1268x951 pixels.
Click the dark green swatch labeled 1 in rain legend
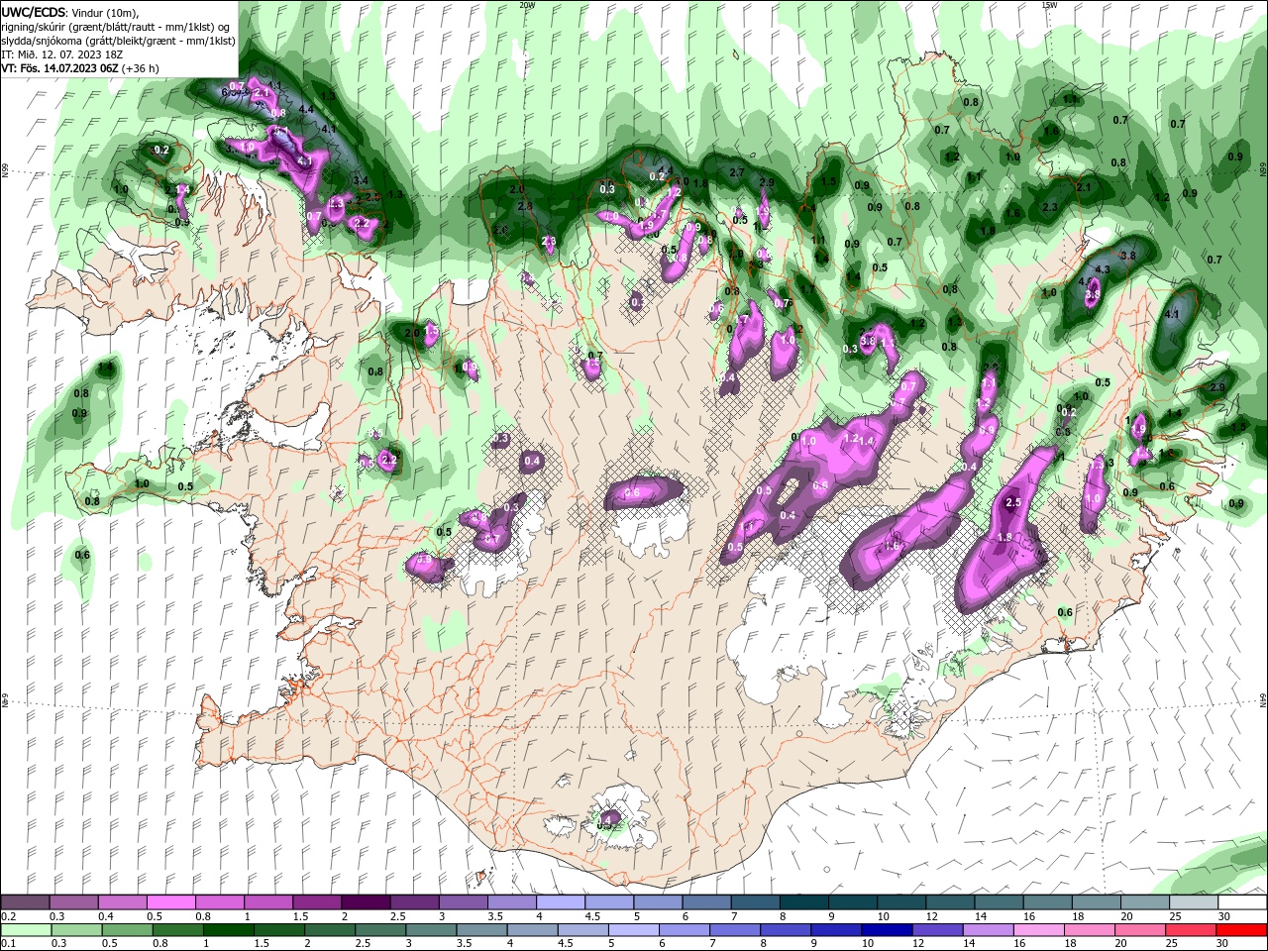tap(228, 929)
